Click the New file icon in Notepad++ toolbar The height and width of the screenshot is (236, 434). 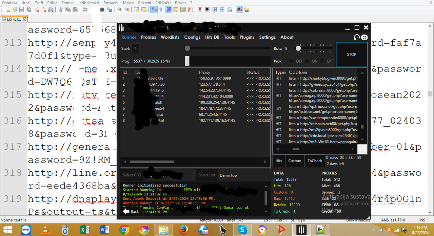point(7,9)
